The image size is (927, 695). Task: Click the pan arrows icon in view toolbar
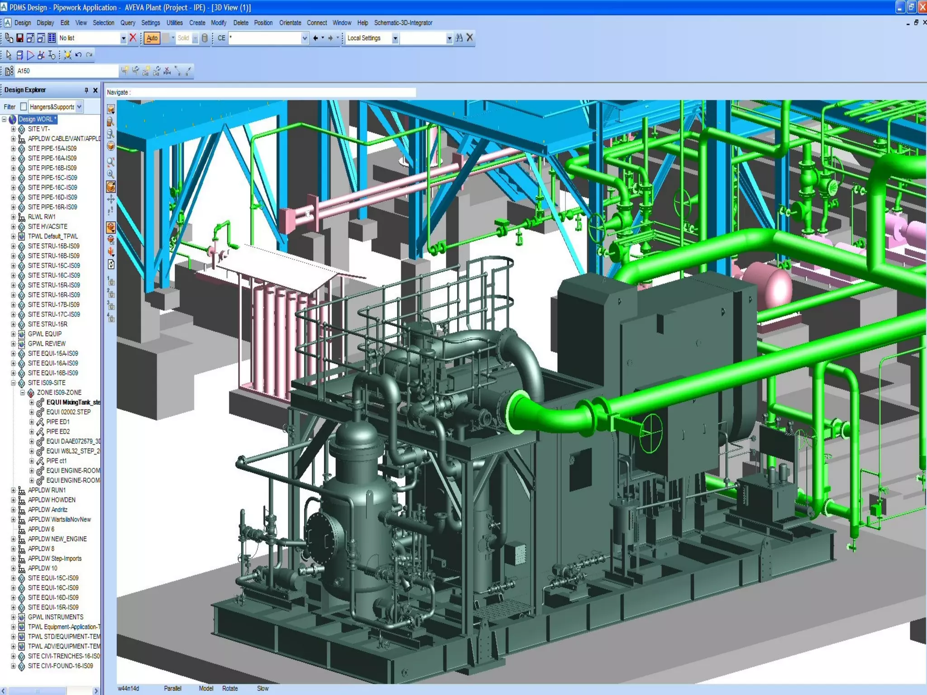point(111,199)
